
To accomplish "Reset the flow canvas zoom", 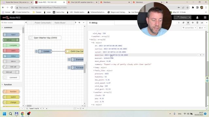I will (81, 109).
